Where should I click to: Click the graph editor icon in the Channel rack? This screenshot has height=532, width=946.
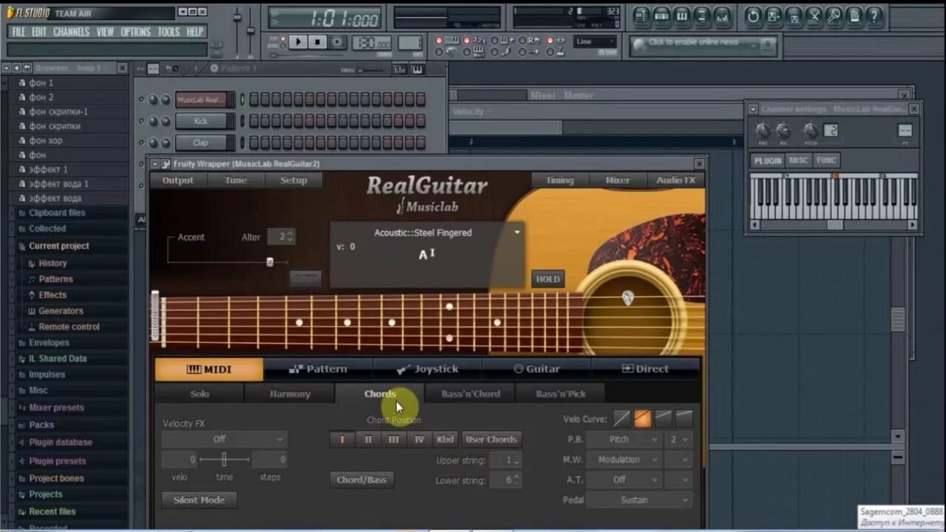(400, 69)
